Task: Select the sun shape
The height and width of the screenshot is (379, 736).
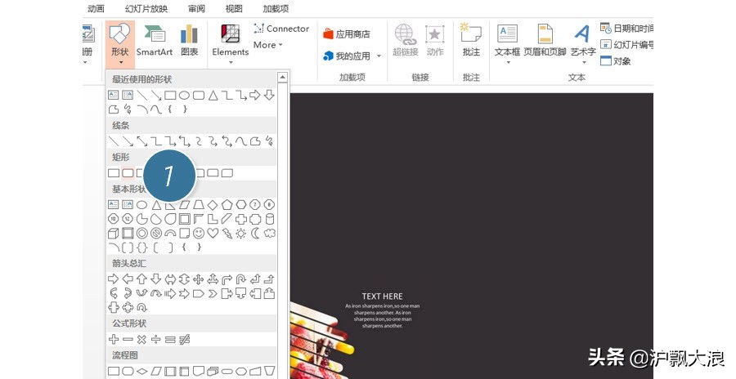Action: (240, 233)
